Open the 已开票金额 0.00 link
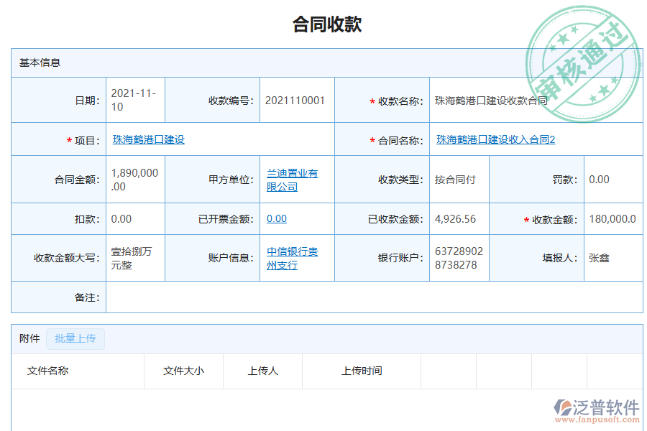Viewport: 647px width, 431px height. [x=277, y=218]
